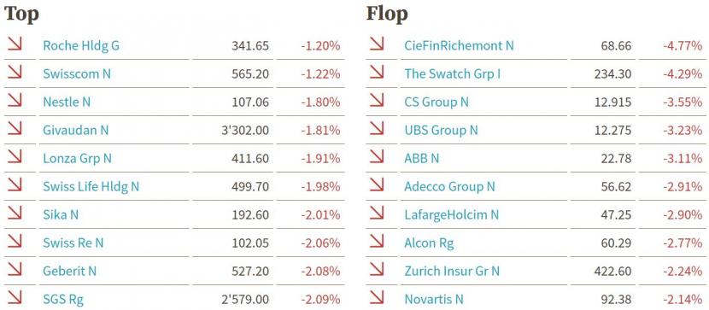Open the Swiss Re N stock page

click(x=73, y=243)
